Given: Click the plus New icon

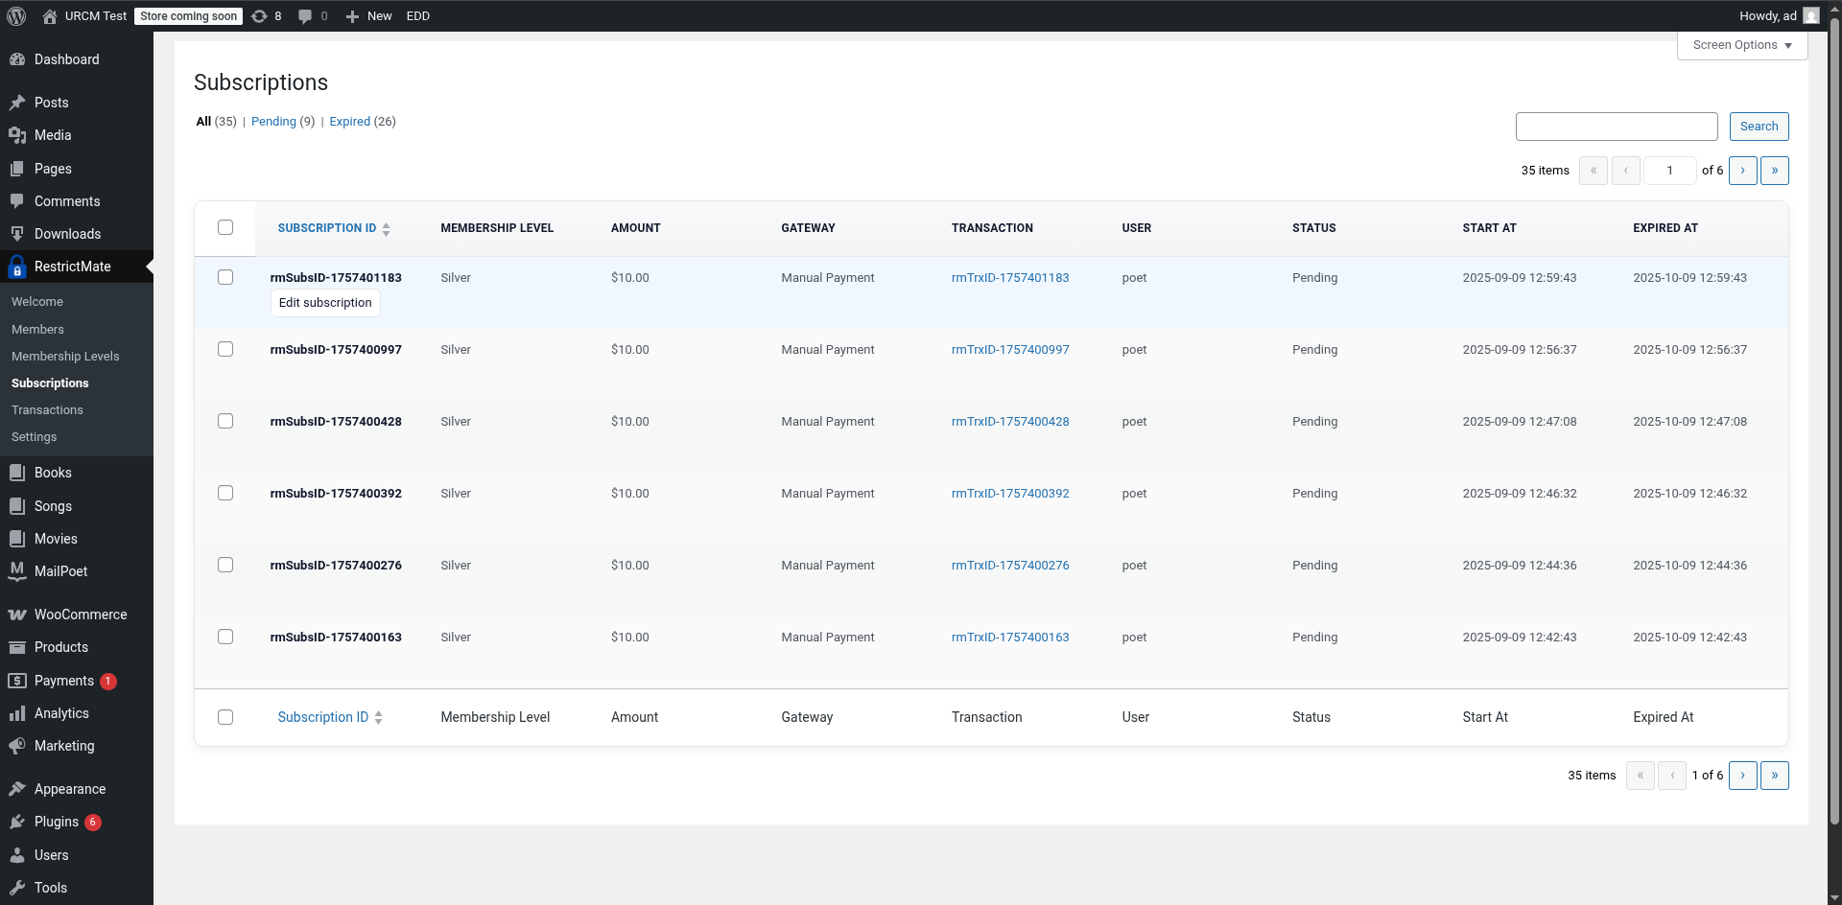Looking at the screenshot, I should (x=352, y=16).
